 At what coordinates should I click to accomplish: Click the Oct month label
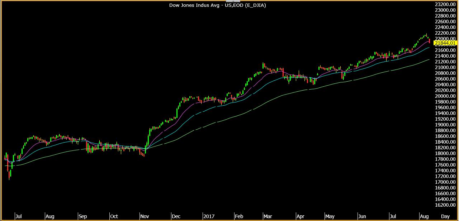114,216
